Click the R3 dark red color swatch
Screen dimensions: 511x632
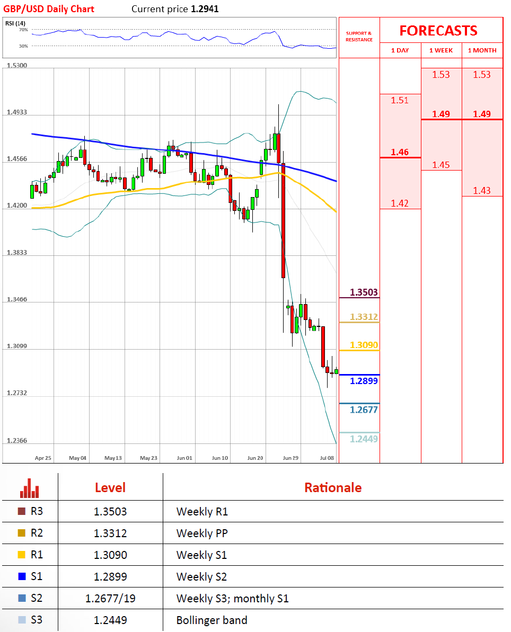click(22, 511)
